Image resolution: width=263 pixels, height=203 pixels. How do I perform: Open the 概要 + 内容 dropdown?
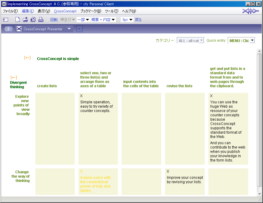(103, 20)
